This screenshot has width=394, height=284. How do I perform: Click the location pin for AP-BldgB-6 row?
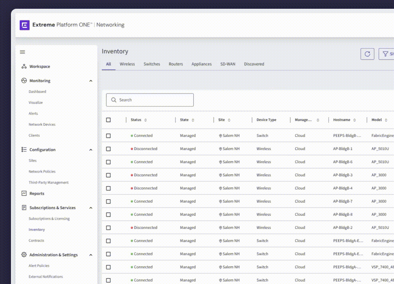pos(220,162)
